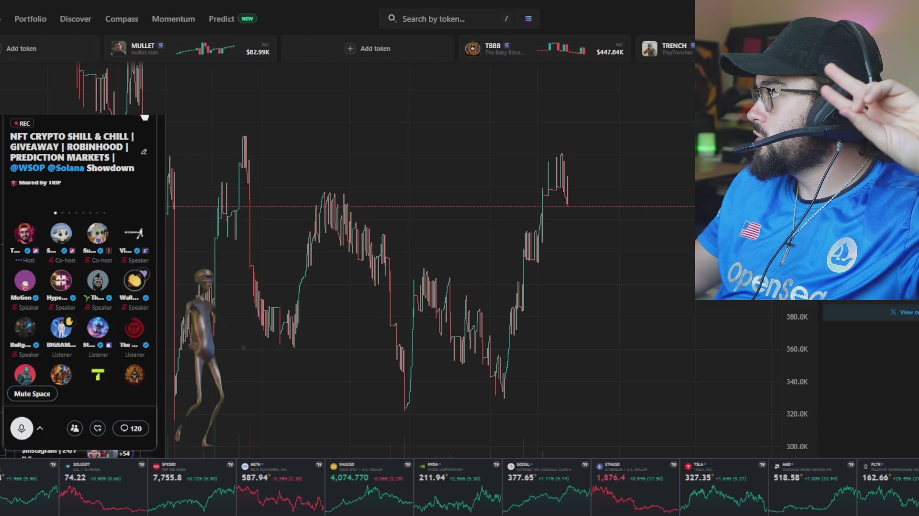This screenshot has width=919, height=516.
Task: Click the 320.0K price axis label
Action: coord(797,414)
